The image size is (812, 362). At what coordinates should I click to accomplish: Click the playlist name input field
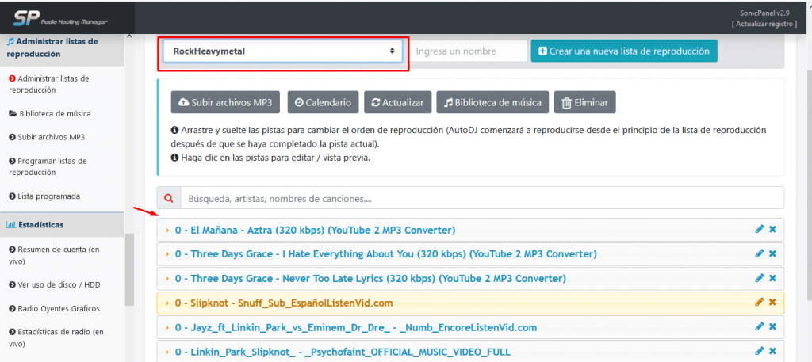click(x=469, y=51)
